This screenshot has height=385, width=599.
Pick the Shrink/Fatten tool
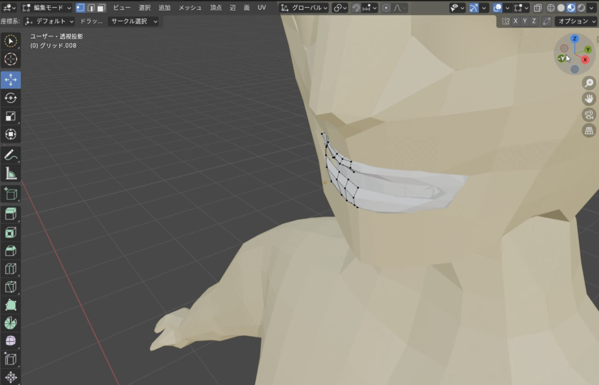point(11,377)
